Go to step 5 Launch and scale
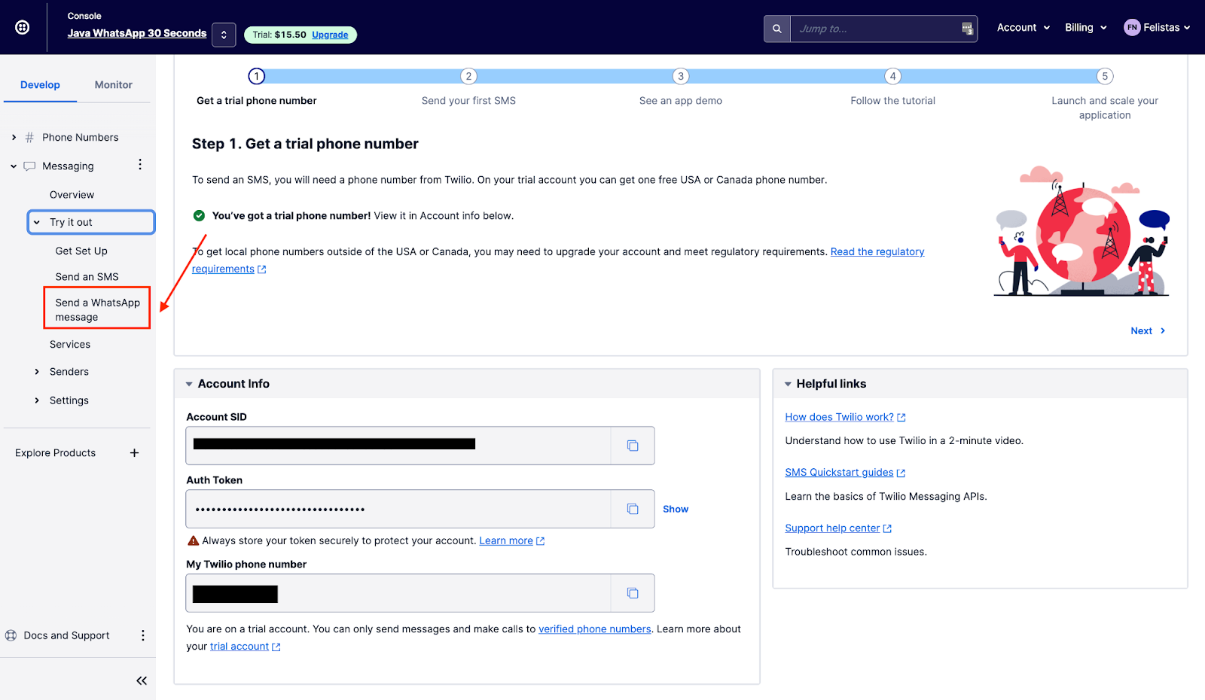Screen dimensions: 1205x700 [x=1105, y=76]
